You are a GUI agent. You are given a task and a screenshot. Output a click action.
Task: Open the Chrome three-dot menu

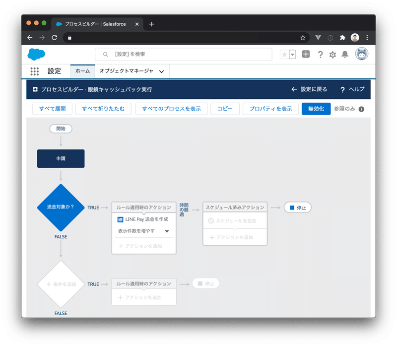367,38
